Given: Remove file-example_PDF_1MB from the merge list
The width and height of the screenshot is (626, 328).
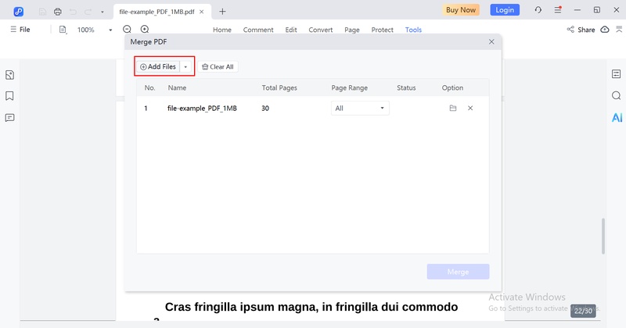Looking at the screenshot, I should [470, 109].
